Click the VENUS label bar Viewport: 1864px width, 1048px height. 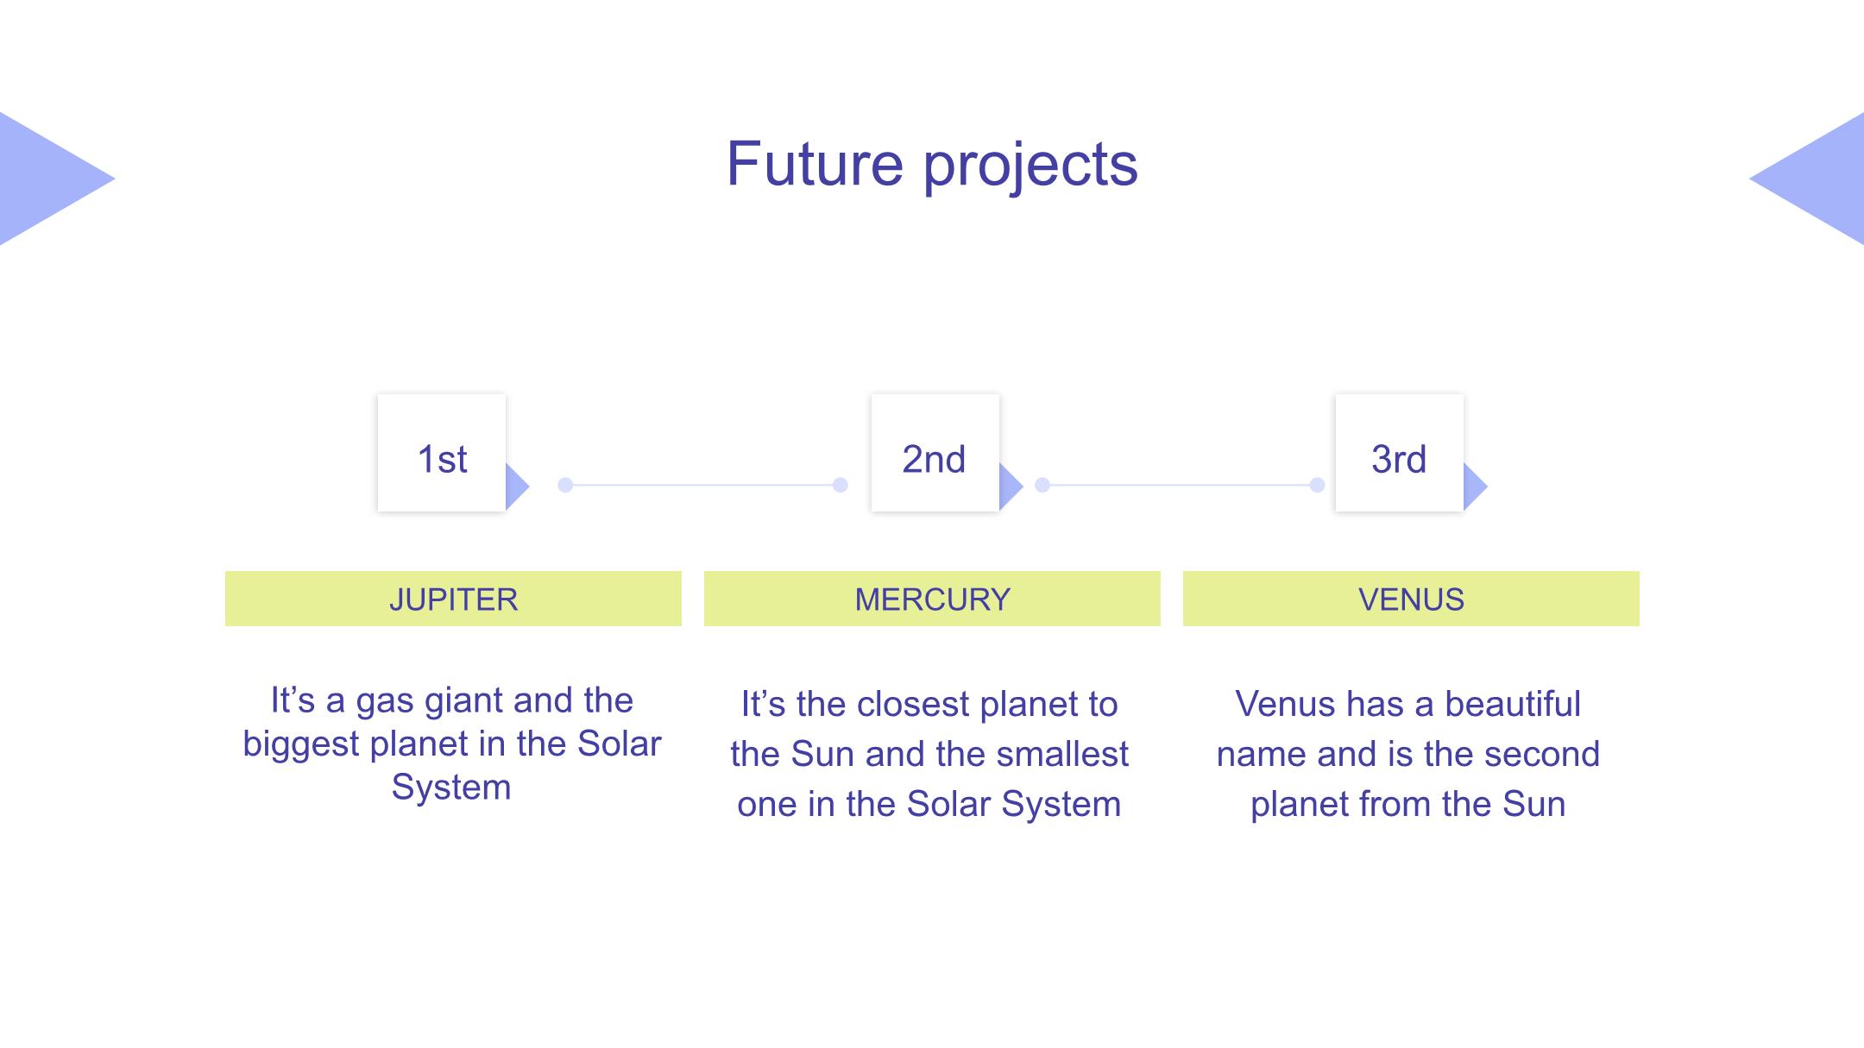pos(1411,599)
